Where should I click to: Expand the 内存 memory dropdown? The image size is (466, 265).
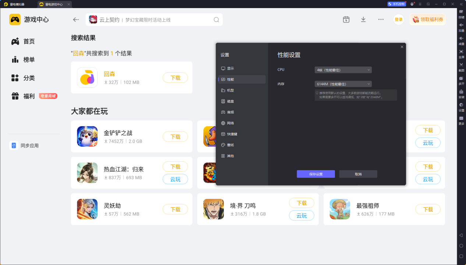343,84
